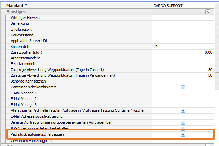
Task: Click the Application Server URL field
Action: pos(183,41)
